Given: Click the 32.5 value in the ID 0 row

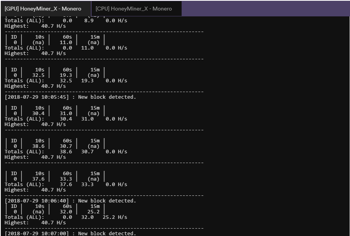Looking at the screenshot, I should [38, 75].
